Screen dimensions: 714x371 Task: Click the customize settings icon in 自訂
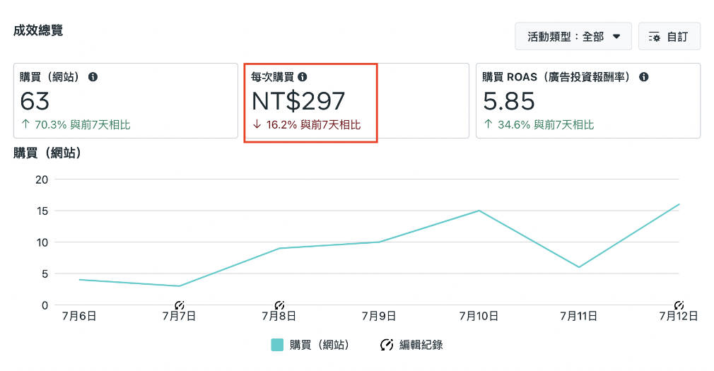[655, 37]
